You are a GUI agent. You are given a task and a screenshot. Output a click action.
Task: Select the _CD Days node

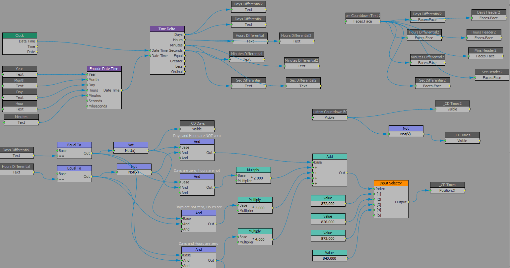[197, 126]
